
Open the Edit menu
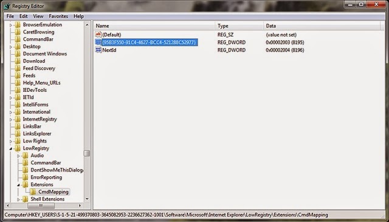(24, 16)
